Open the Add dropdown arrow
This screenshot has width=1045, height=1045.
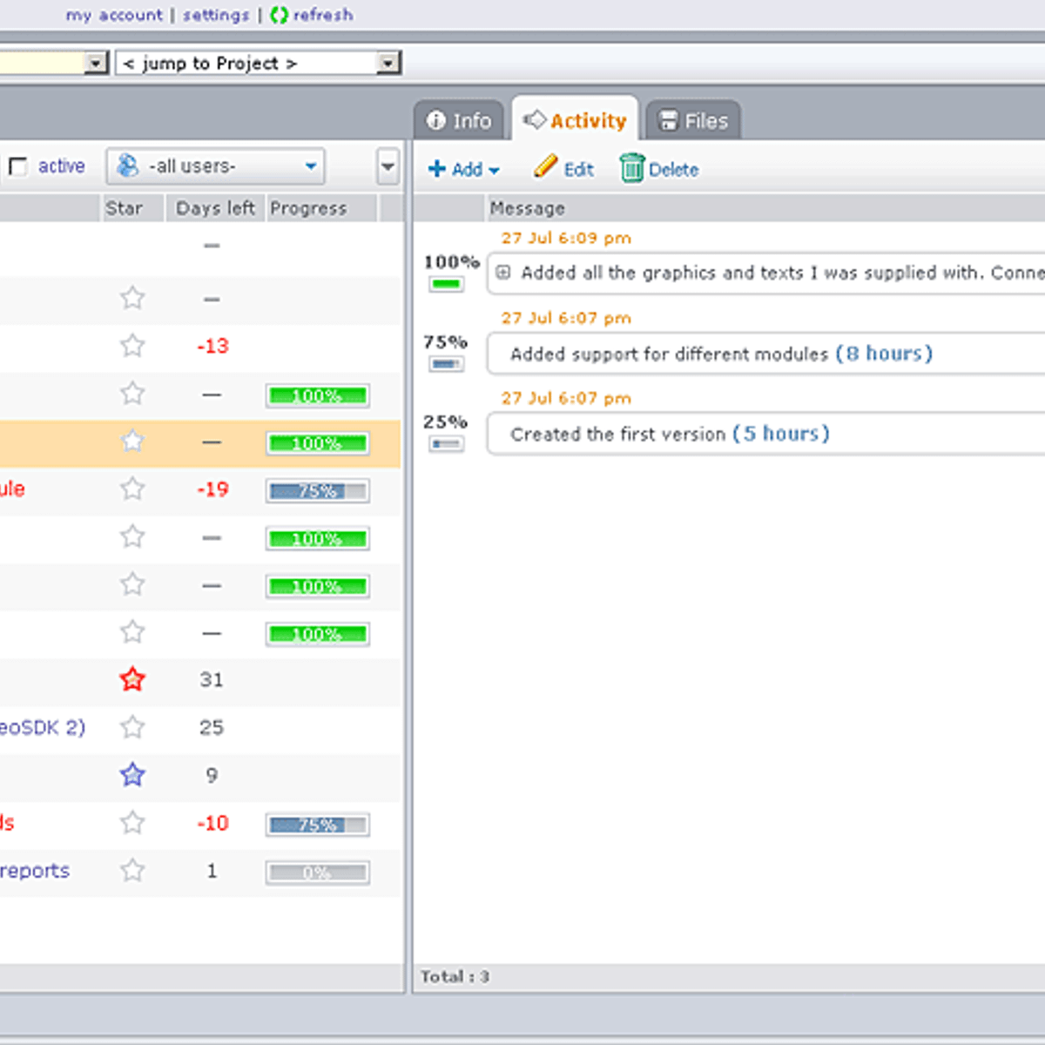coord(494,171)
